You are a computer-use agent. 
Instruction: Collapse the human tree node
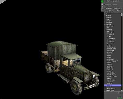pos(105,16)
